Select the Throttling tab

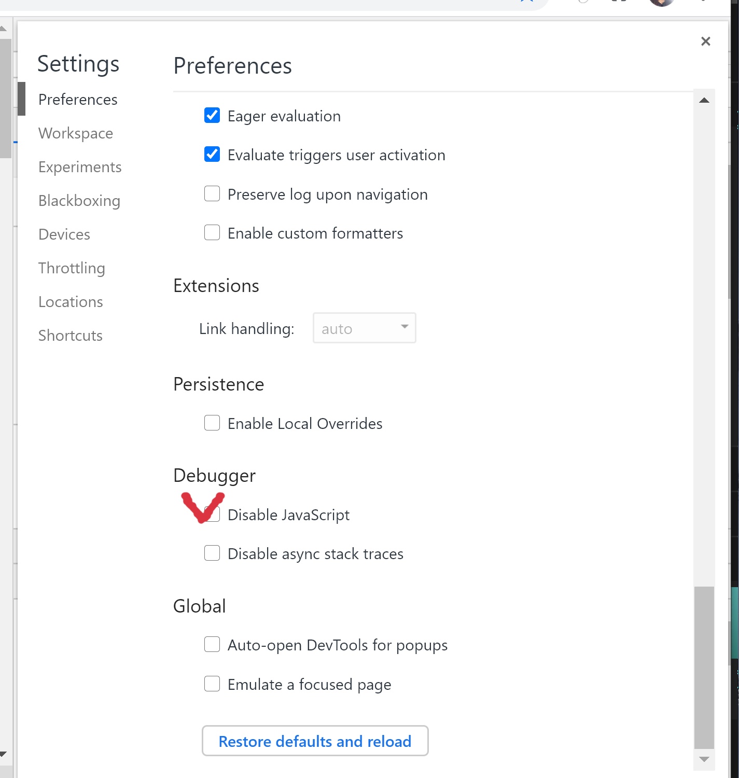72,268
